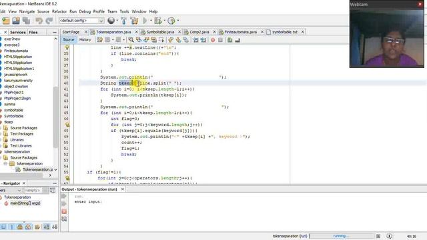Close the Tokenseparation.java tab
The height and width of the screenshot is (240, 427).
[136, 32]
